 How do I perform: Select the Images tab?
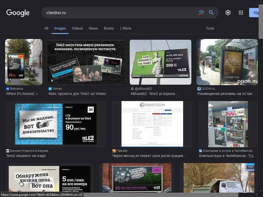click(x=60, y=28)
